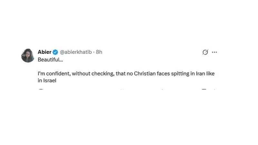258x145 pixels.
Task: Click the display name Abier
Action: [x=45, y=52]
